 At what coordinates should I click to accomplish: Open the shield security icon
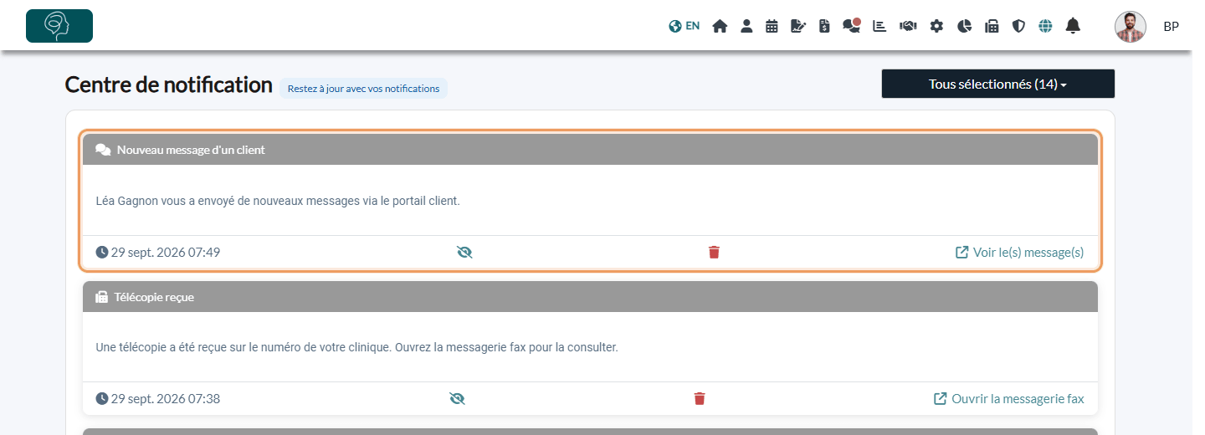pos(1018,26)
